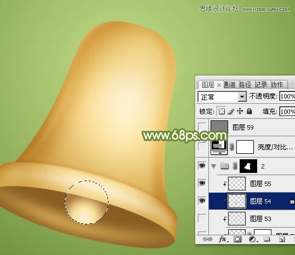Click clipping arrow on 图层 55
Viewport: 295px width, 255px height.
coord(224,184)
